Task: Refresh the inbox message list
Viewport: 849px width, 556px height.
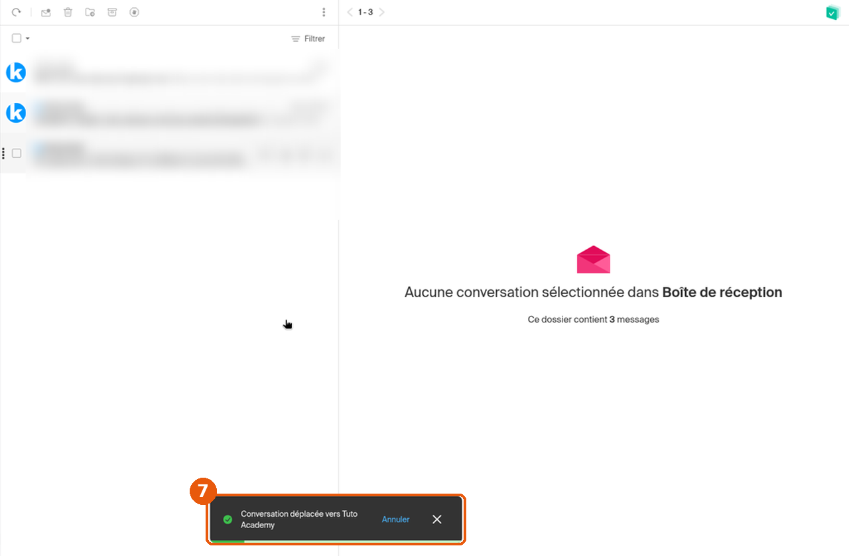Action: click(x=17, y=13)
